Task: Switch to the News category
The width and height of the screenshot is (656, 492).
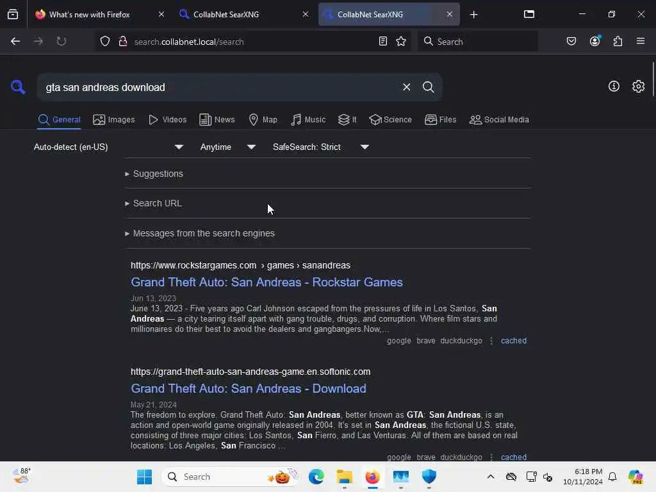Action: coord(217,120)
